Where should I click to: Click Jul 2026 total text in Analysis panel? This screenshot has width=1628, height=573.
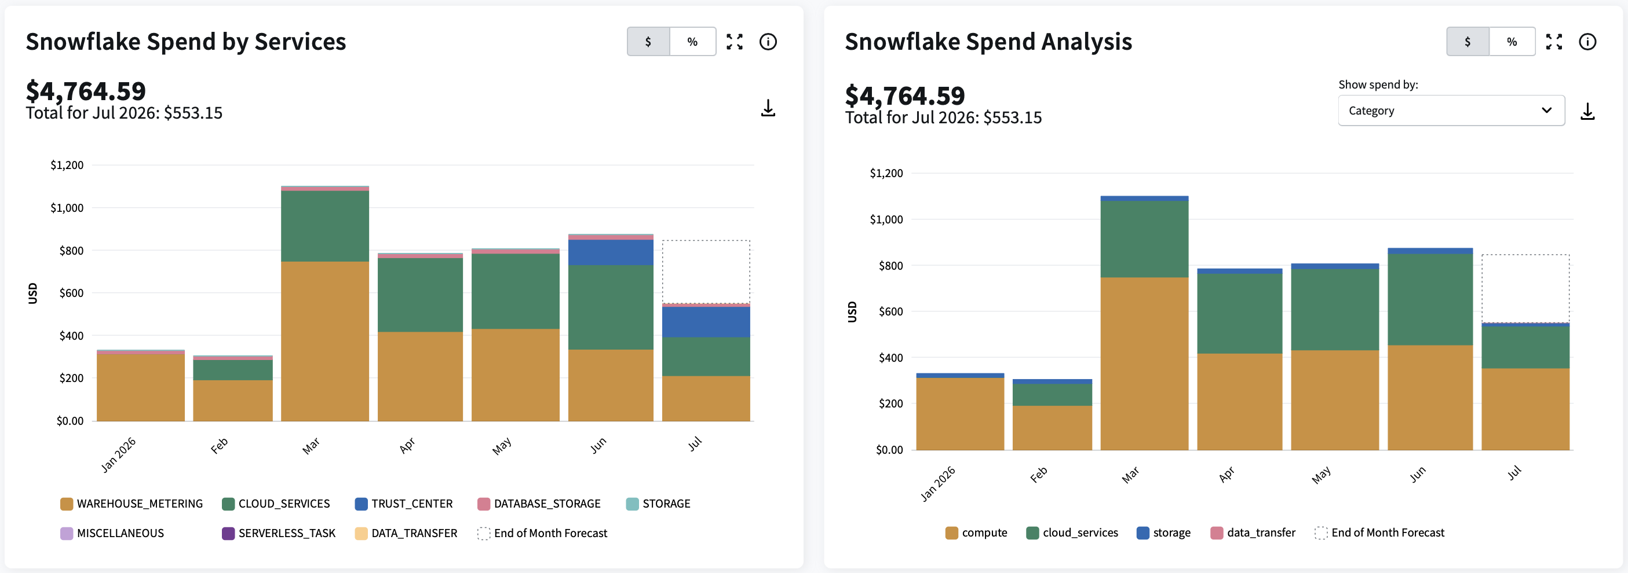click(x=944, y=117)
